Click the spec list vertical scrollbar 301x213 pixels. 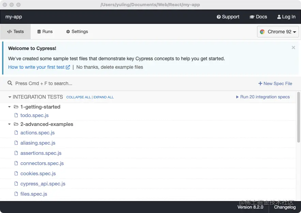(299, 117)
